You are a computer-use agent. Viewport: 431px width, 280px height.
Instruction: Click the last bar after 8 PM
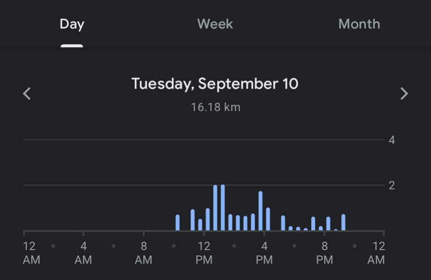point(343,222)
